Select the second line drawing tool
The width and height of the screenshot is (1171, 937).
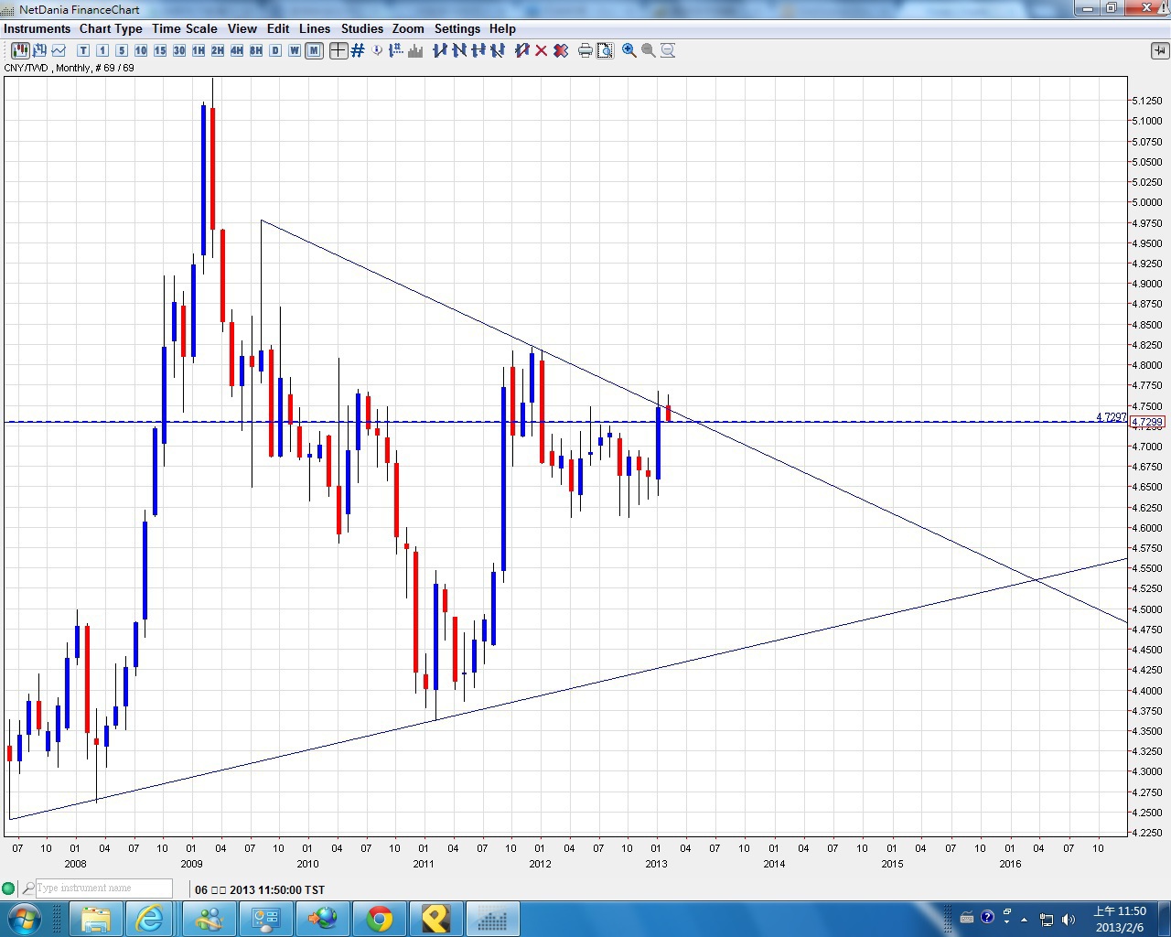[459, 50]
